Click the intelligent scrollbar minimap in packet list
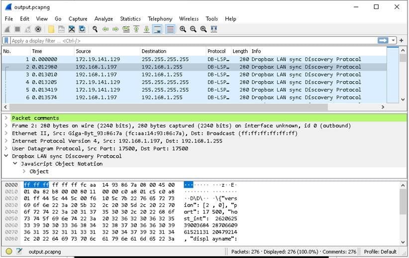The width and height of the screenshot is (409, 258). point(393,75)
